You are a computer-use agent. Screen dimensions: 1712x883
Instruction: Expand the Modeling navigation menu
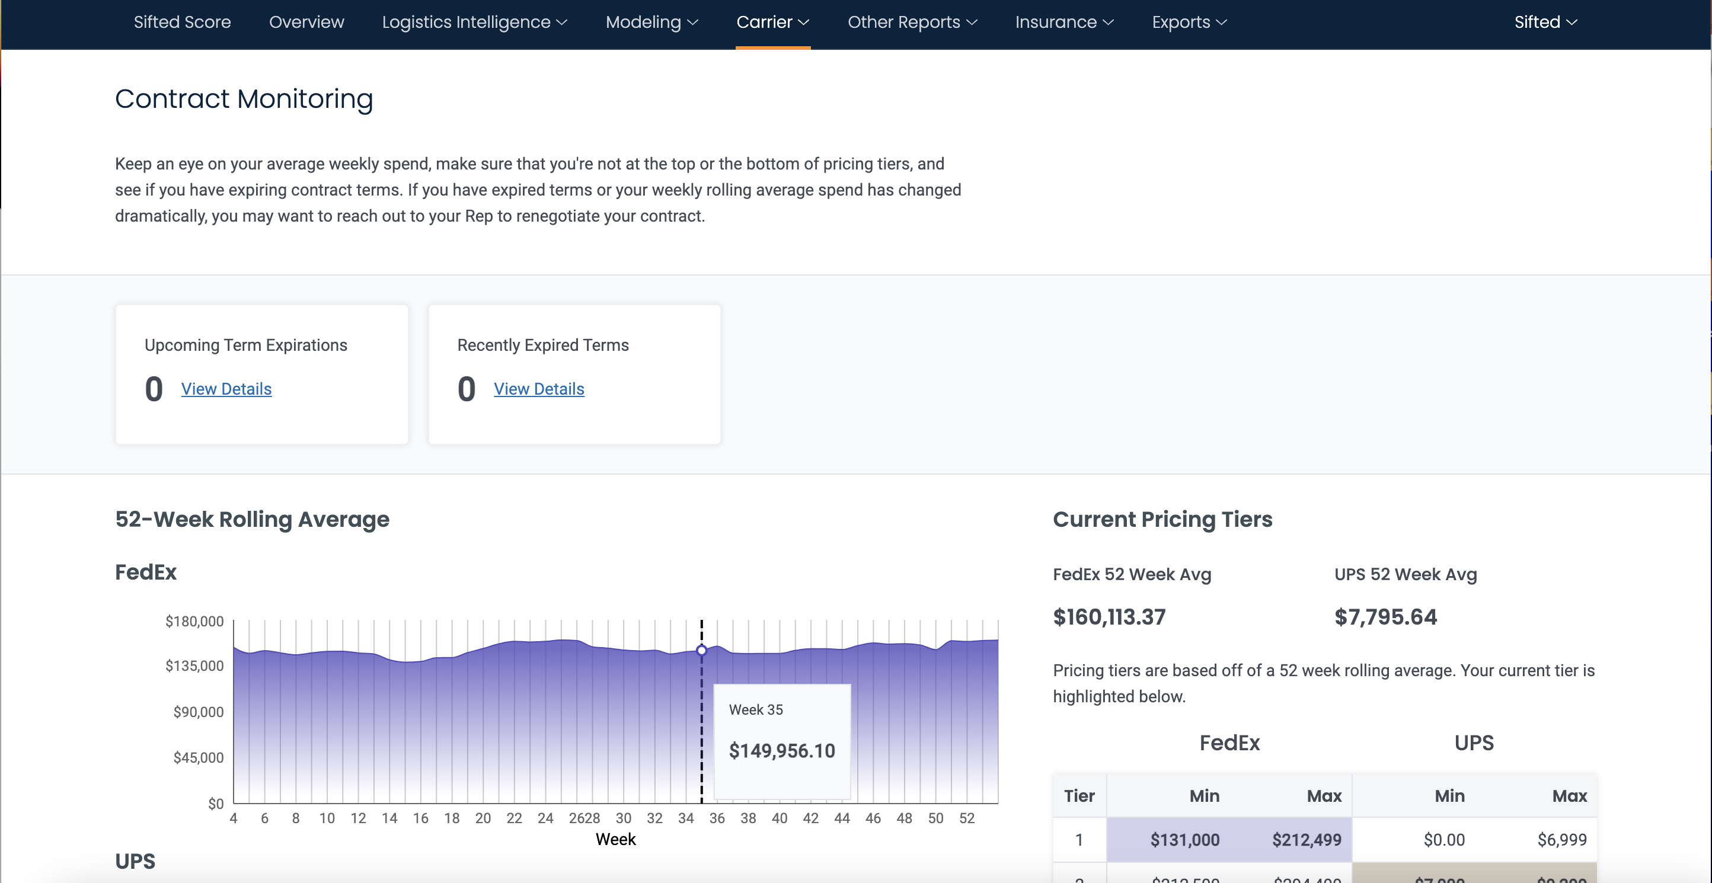click(651, 22)
